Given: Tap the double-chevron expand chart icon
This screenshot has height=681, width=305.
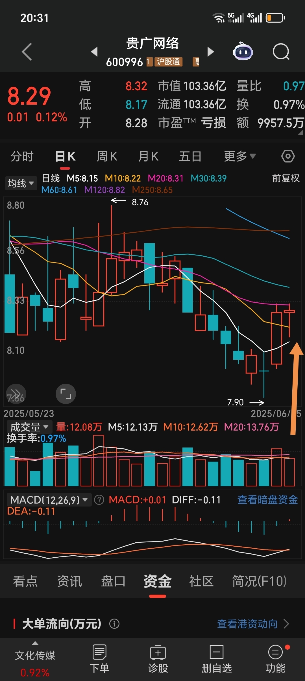Looking at the screenshot, I should point(16,394).
